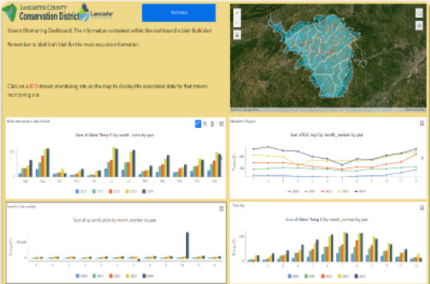Click the tall month-10 bar in Specific Conductivity chart
This screenshot has width=430, height=284.
click(x=188, y=245)
